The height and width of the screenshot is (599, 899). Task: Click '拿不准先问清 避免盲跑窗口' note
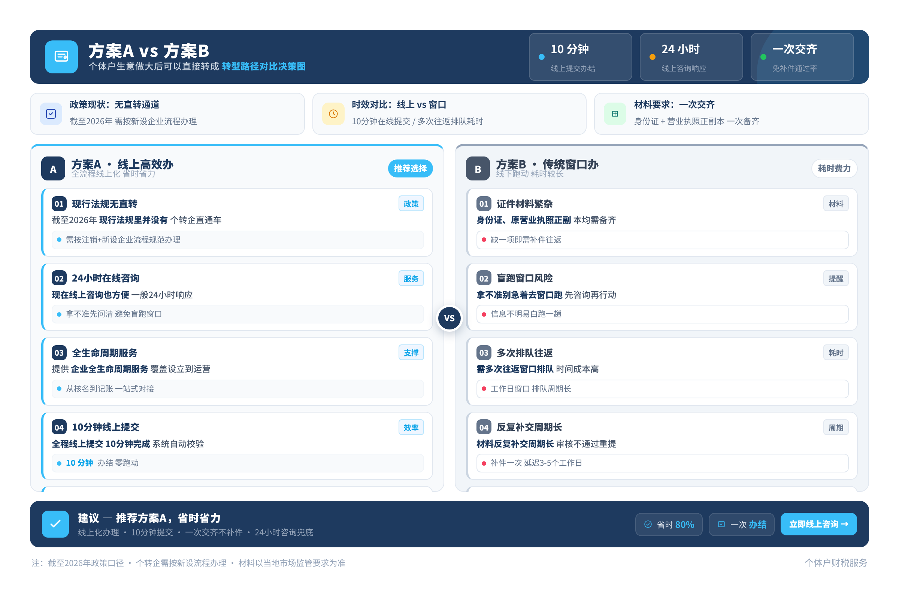(x=238, y=314)
